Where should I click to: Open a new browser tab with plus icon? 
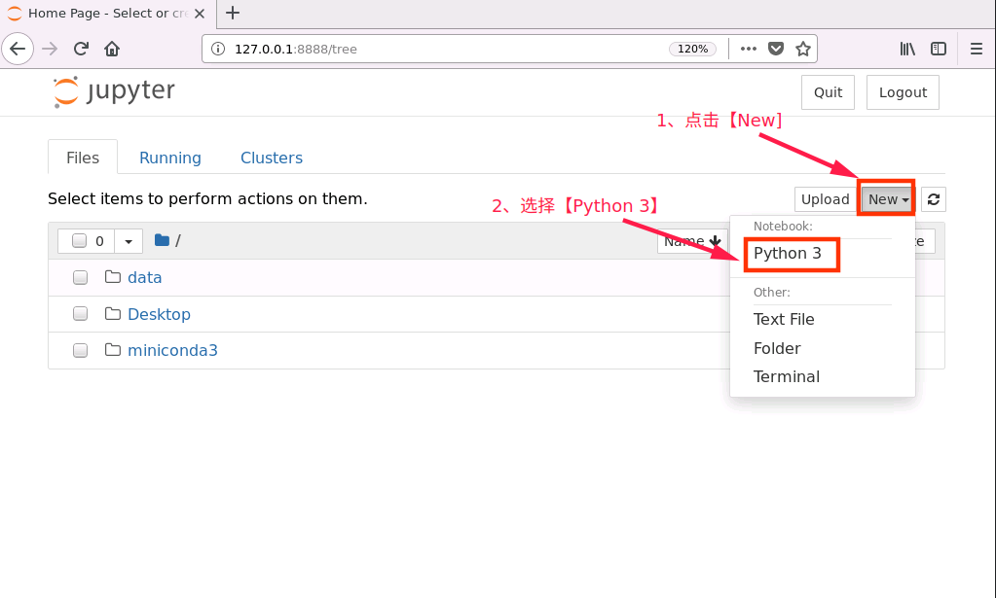click(233, 13)
